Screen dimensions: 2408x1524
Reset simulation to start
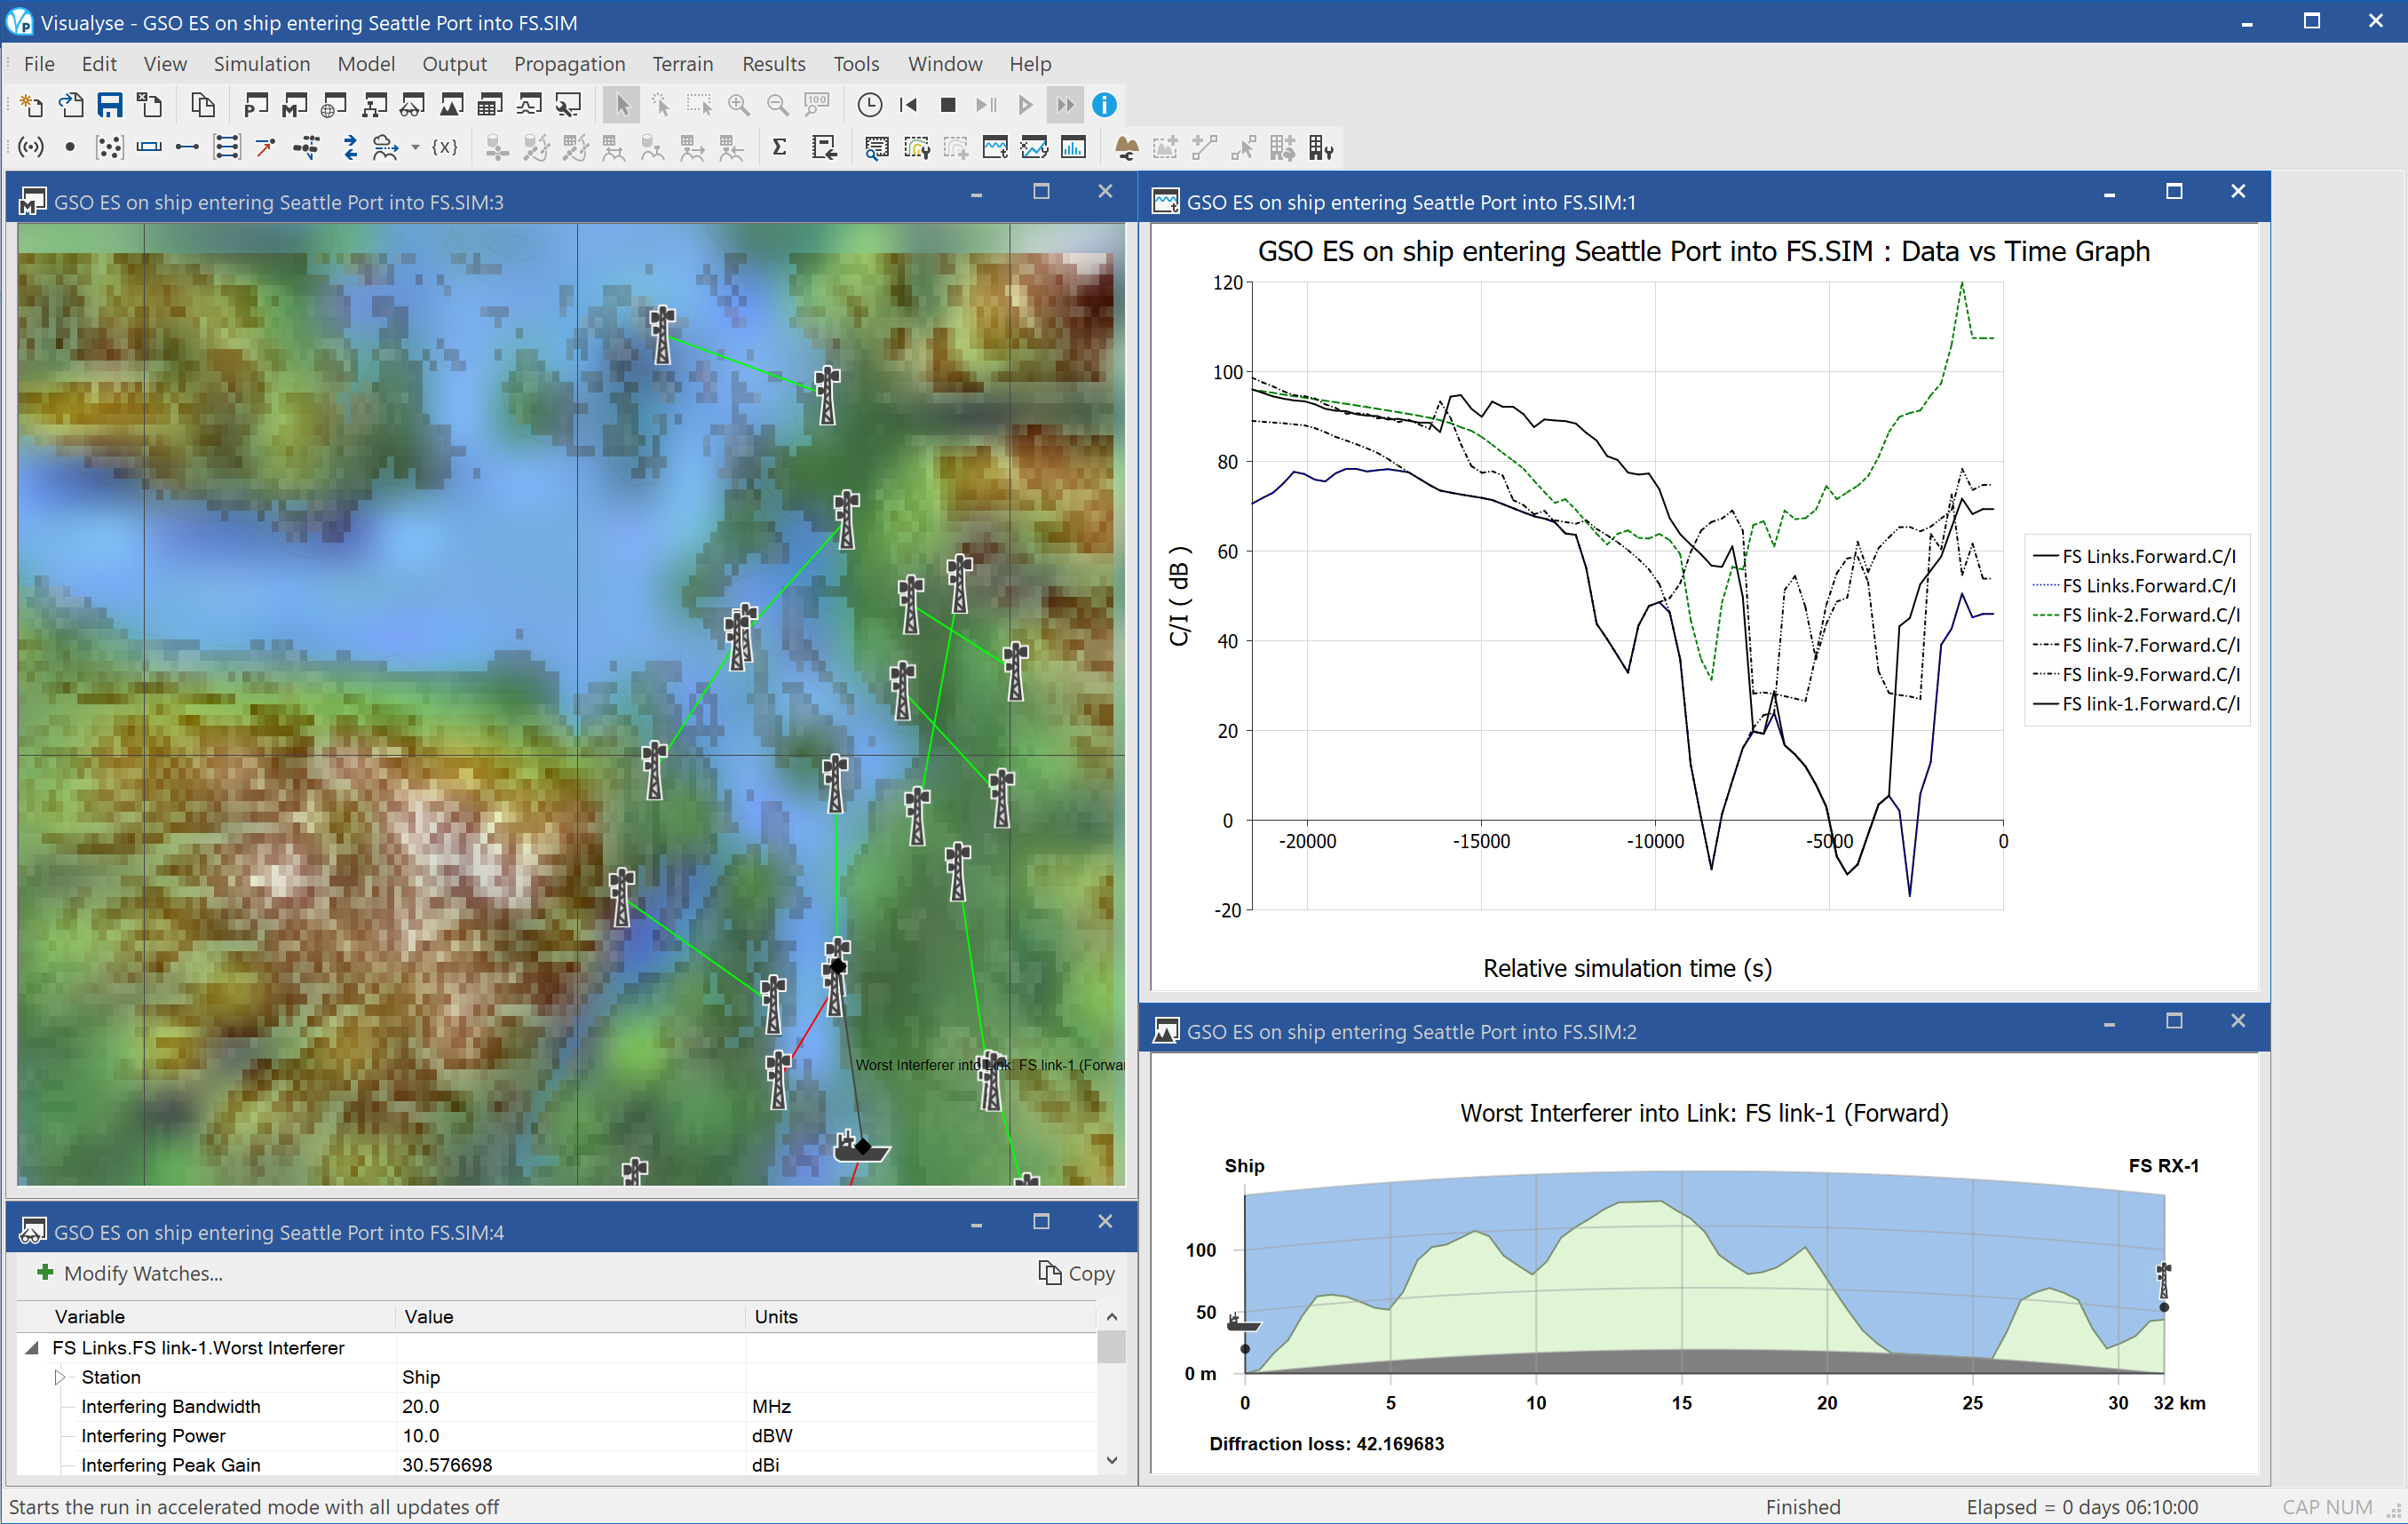click(909, 105)
